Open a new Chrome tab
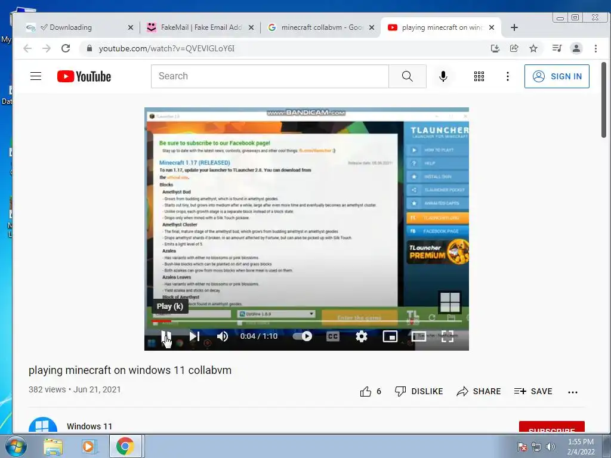611x458 pixels. [514, 27]
